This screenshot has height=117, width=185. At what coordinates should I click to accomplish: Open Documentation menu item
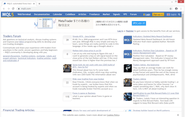(42, 14)
